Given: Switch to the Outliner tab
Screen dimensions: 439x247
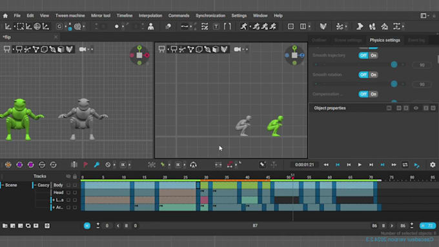Looking at the screenshot, I should point(319,40).
